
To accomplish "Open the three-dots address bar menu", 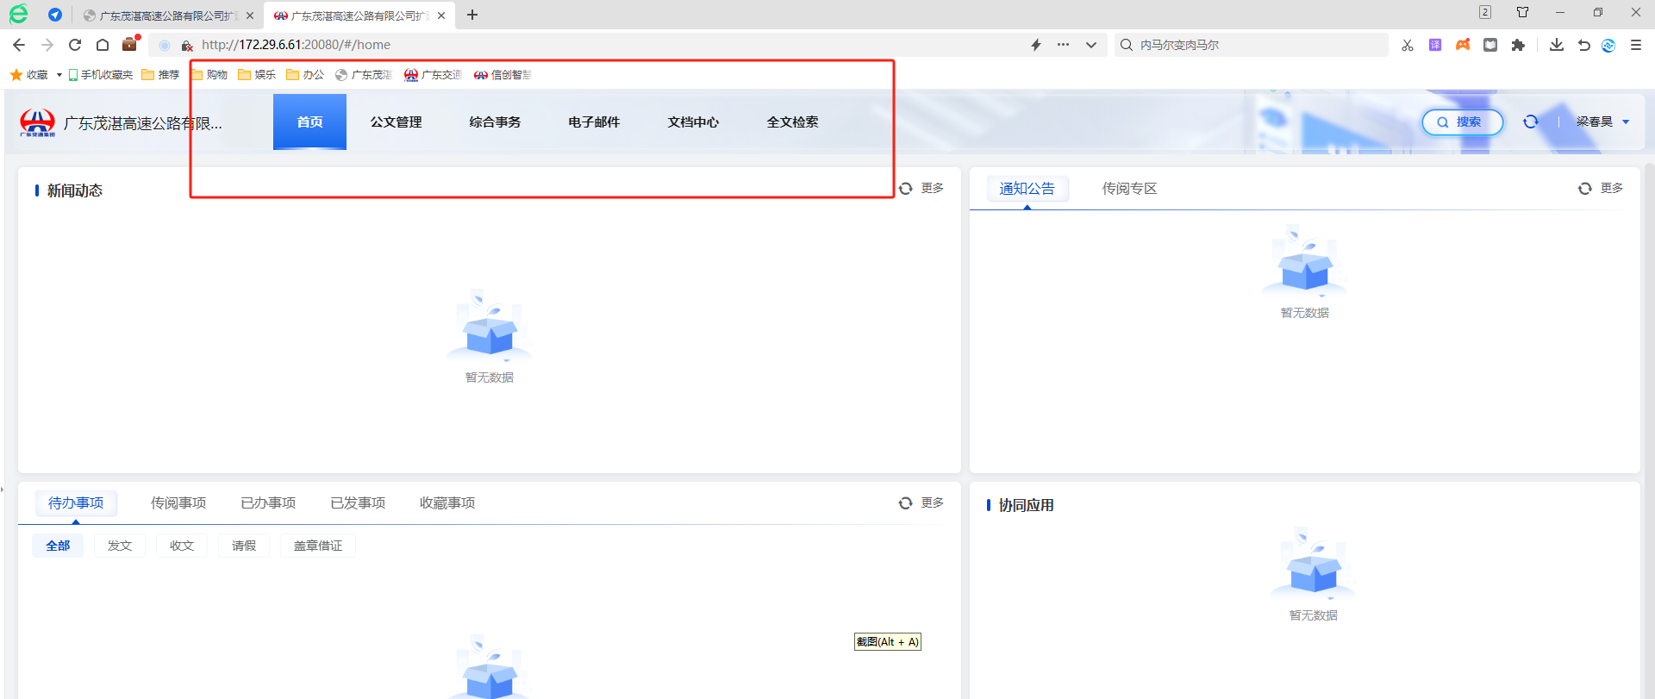I will (x=1064, y=45).
